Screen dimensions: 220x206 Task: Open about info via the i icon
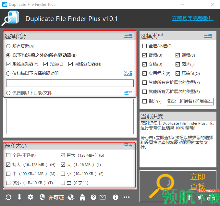(116, 197)
